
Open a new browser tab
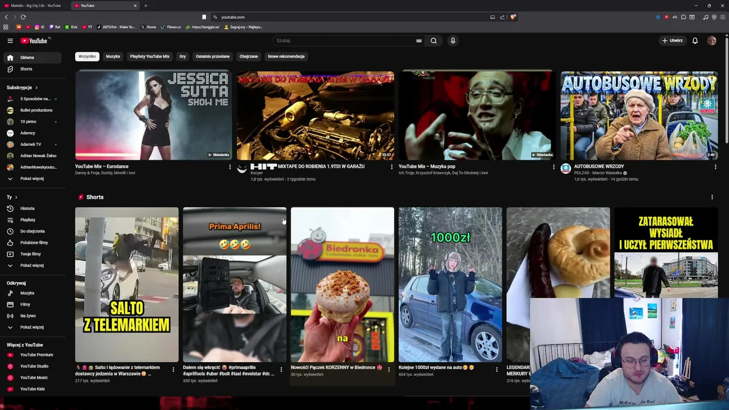(x=145, y=6)
